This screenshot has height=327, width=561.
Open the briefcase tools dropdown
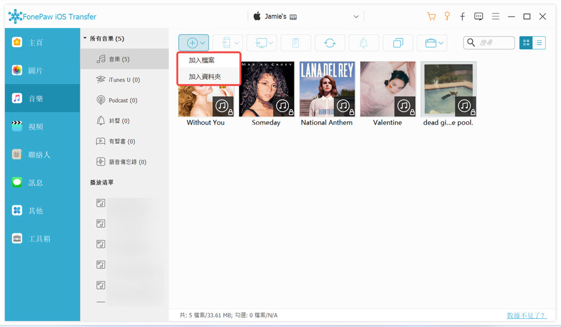432,43
